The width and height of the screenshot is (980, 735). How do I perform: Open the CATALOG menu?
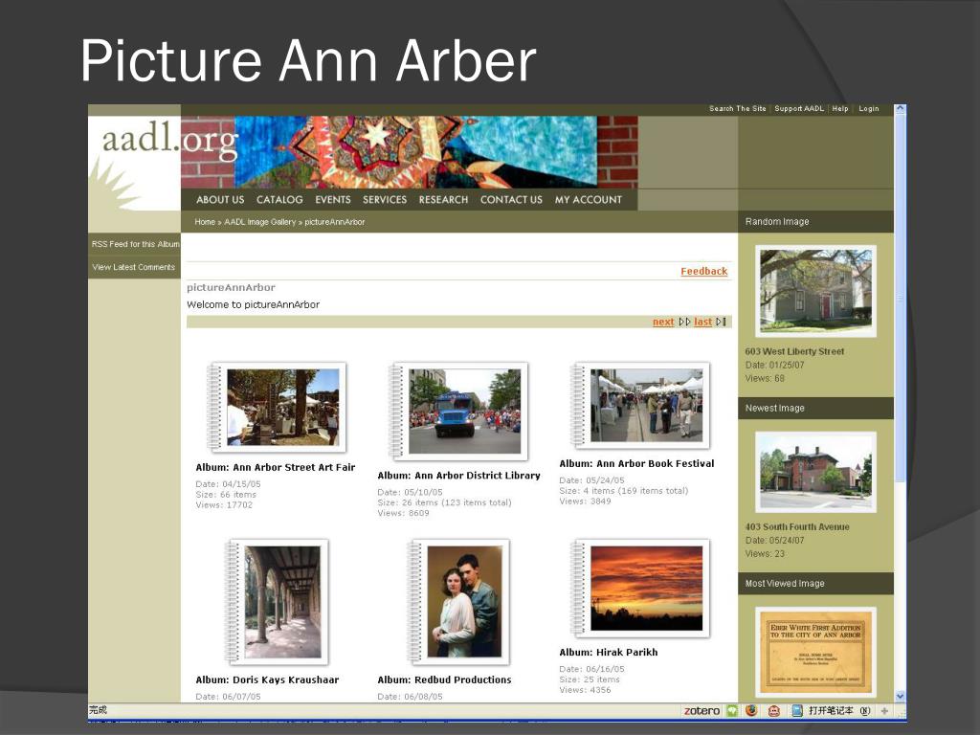(x=279, y=199)
